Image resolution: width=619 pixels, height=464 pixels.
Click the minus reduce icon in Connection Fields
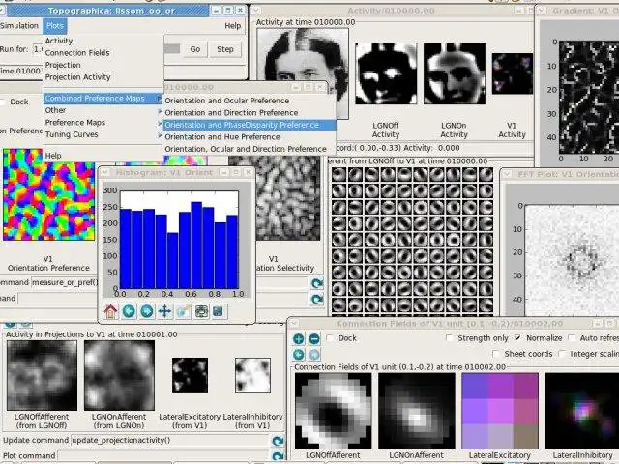point(316,339)
